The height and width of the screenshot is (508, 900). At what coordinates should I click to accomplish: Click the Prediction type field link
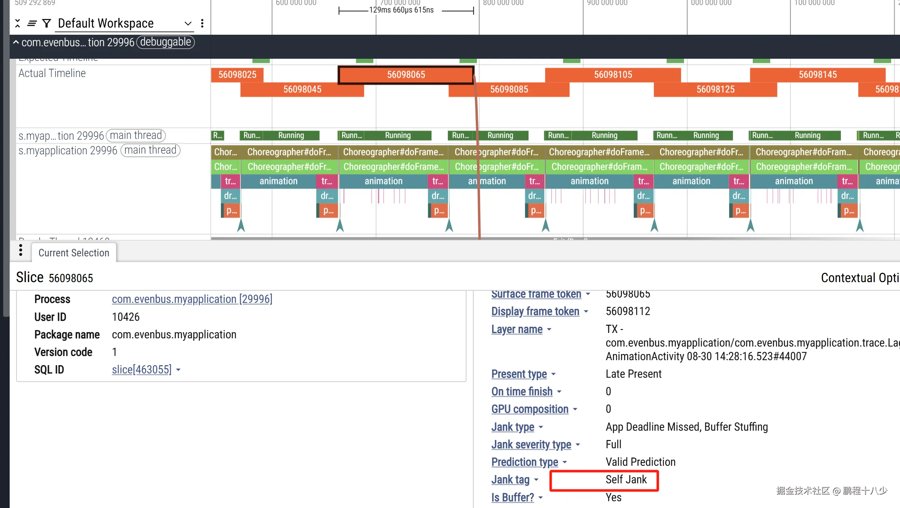click(x=525, y=462)
